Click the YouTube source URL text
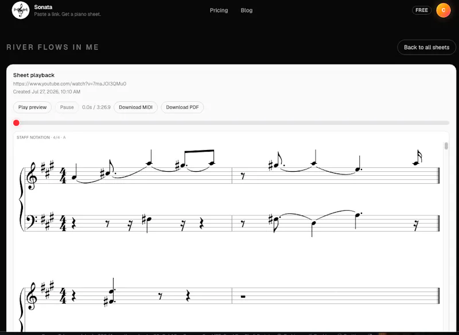The image size is (459, 335). click(69, 84)
